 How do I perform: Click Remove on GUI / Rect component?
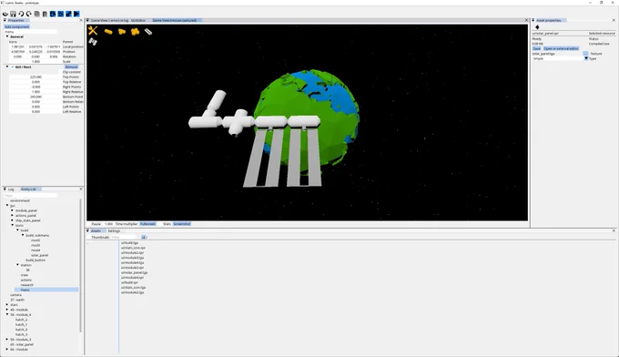click(x=71, y=67)
